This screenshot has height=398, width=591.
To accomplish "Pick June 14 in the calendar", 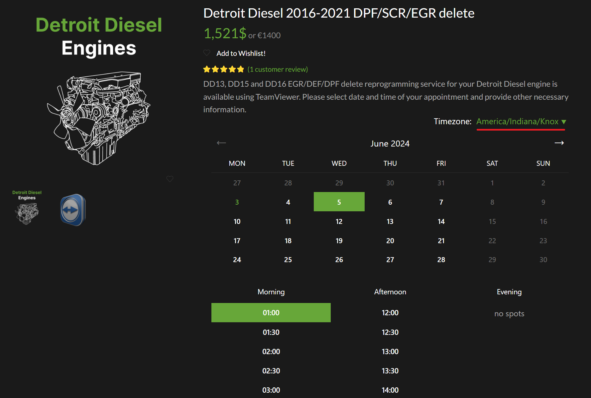I will coord(441,221).
